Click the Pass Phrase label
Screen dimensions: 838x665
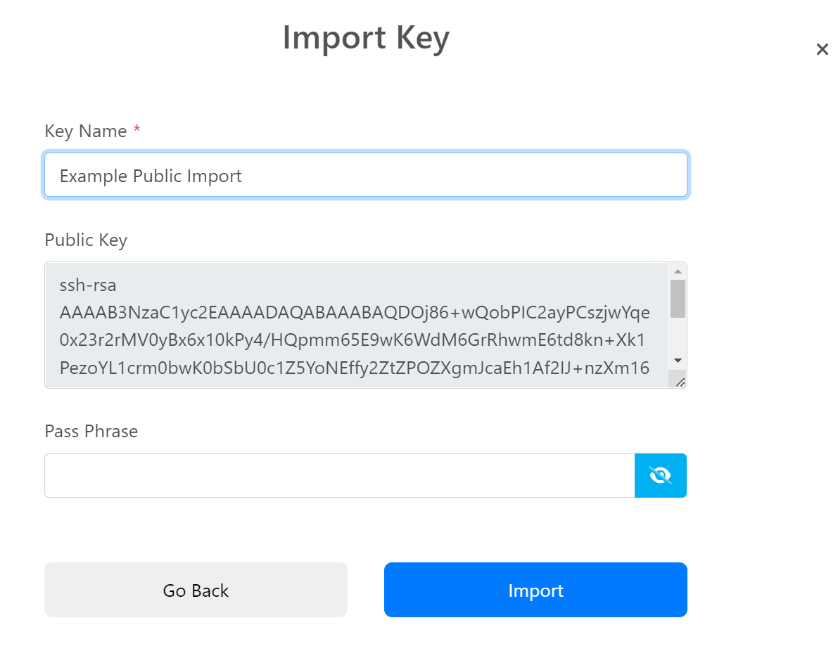(91, 431)
